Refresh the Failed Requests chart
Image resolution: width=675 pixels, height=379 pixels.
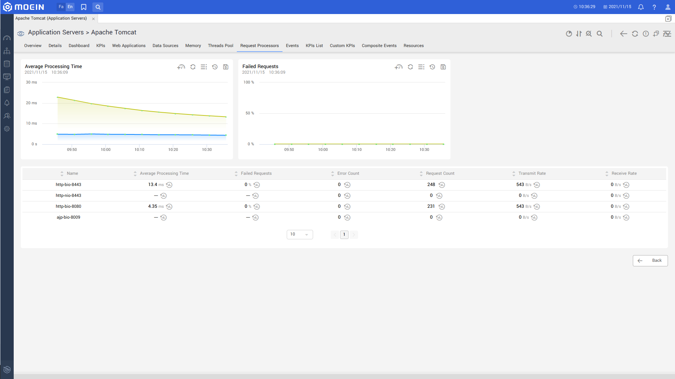(410, 67)
